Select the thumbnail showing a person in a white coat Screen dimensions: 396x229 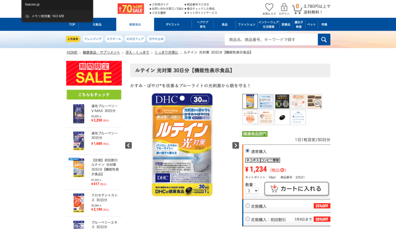pyautogui.click(x=266, y=117)
